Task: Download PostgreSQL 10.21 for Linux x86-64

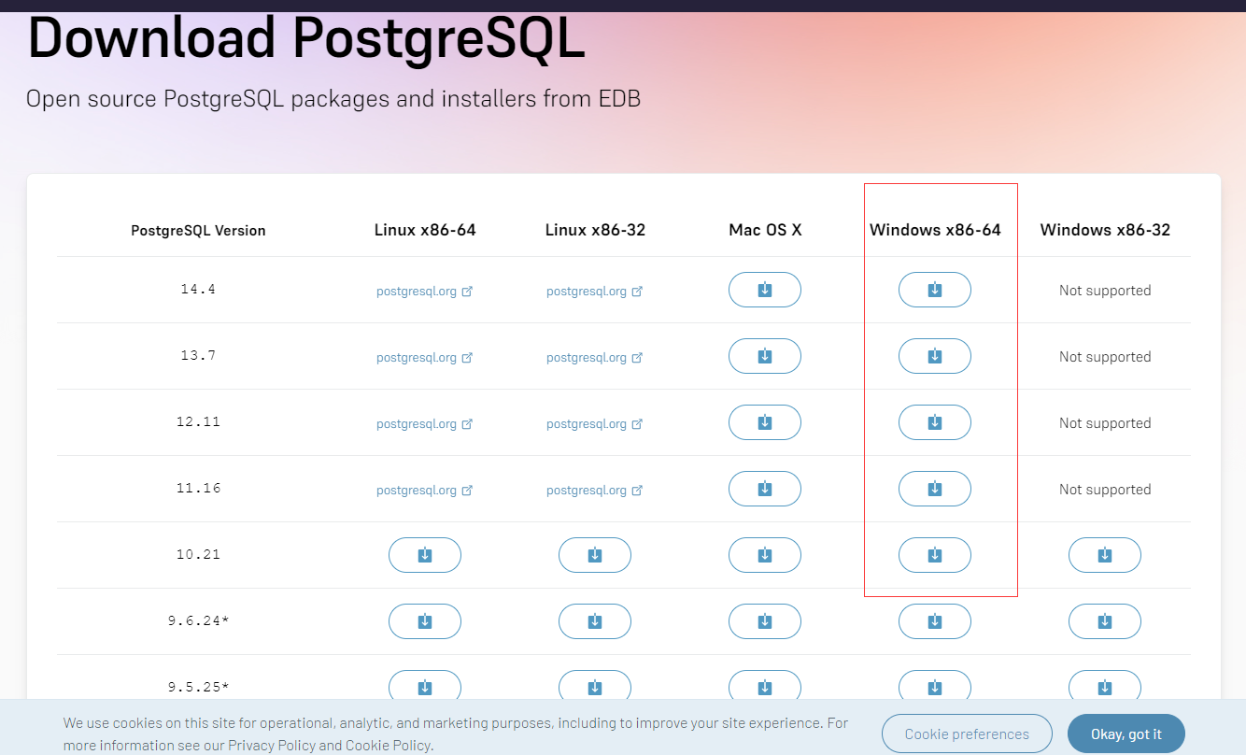Action: pos(425,555)
